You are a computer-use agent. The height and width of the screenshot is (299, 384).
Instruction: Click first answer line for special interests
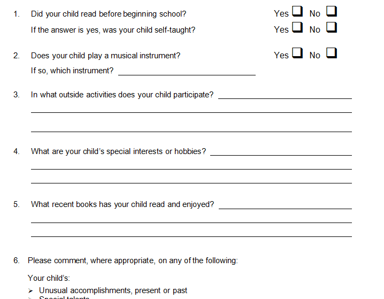[x=281, y=152]
